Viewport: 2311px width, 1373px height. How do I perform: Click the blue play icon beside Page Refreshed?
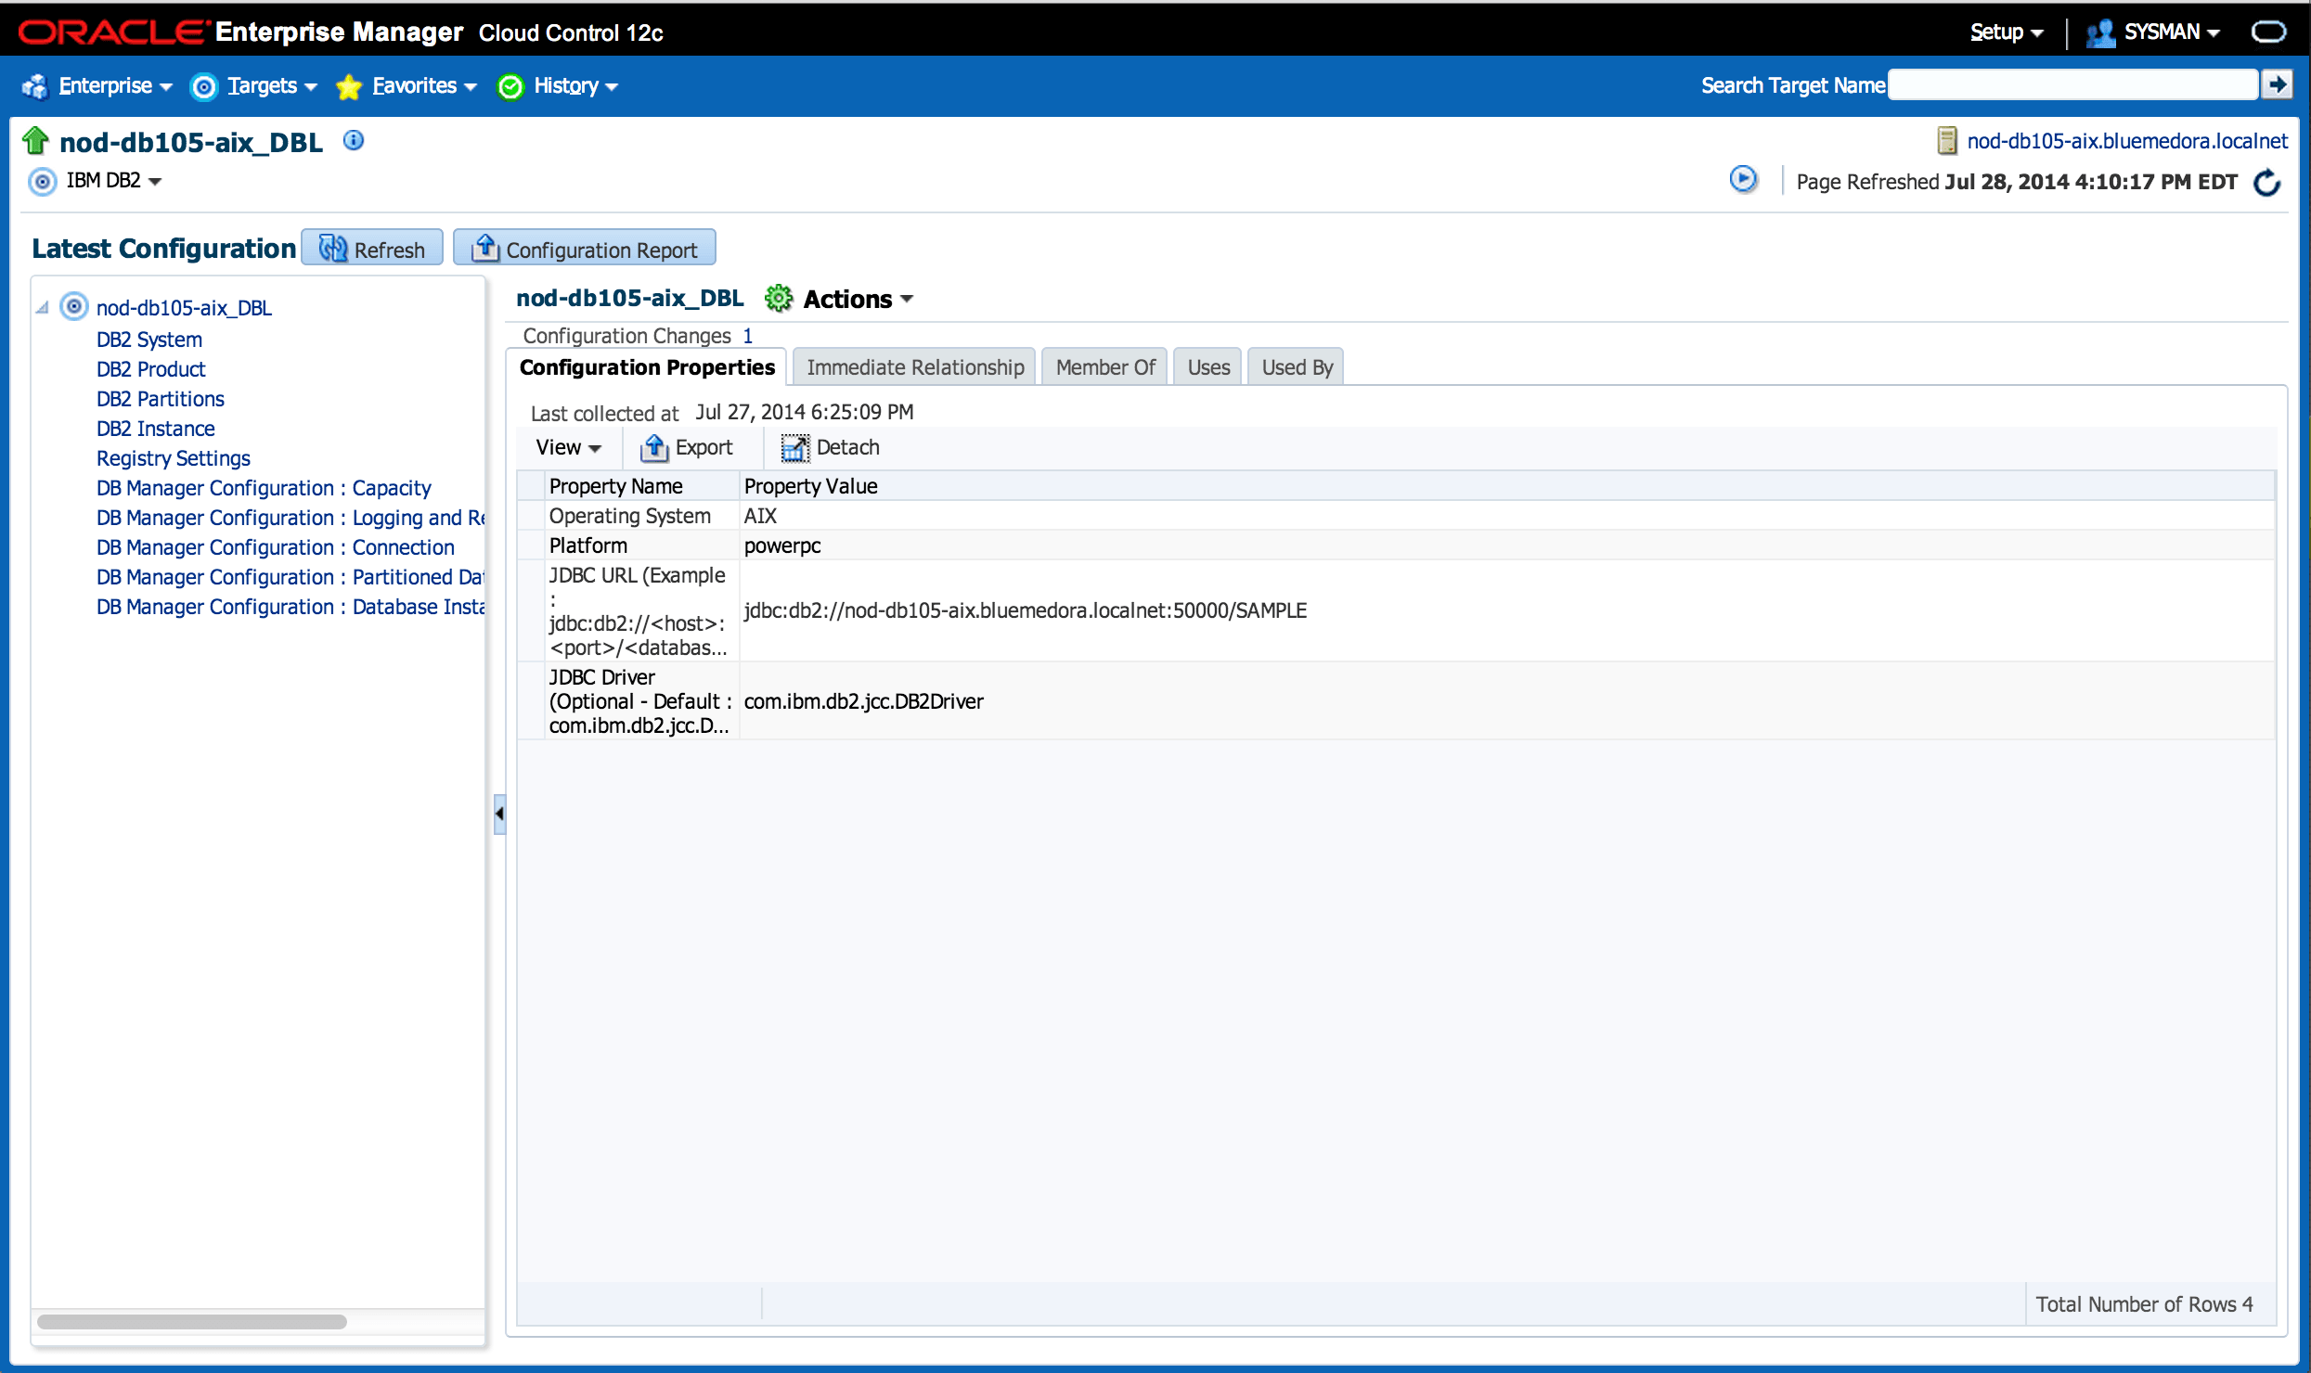(1743, 180)
